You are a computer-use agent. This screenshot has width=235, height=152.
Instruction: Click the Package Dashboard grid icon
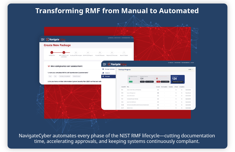point(103,69)
